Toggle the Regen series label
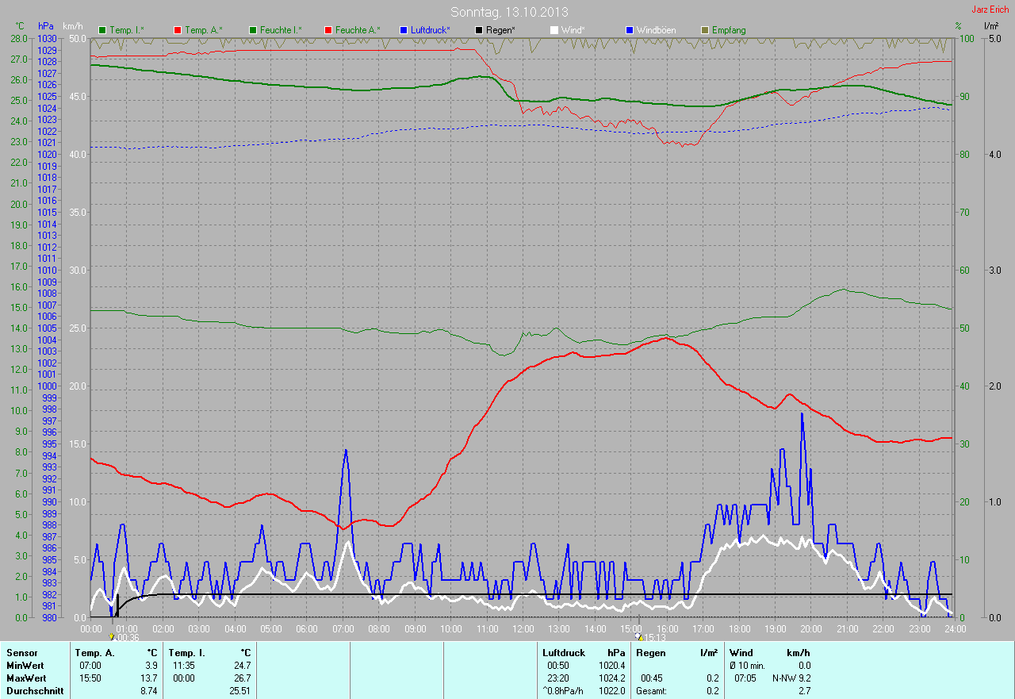This screenshot has height=699, width=1015. pos(500,30)
